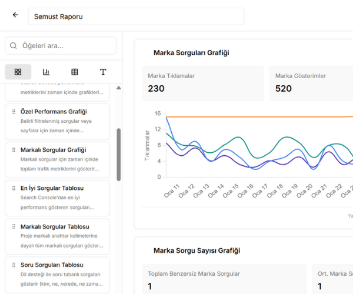
Task: Click the widget list scrollbar thumb
Action: click(x=118, y=156)
